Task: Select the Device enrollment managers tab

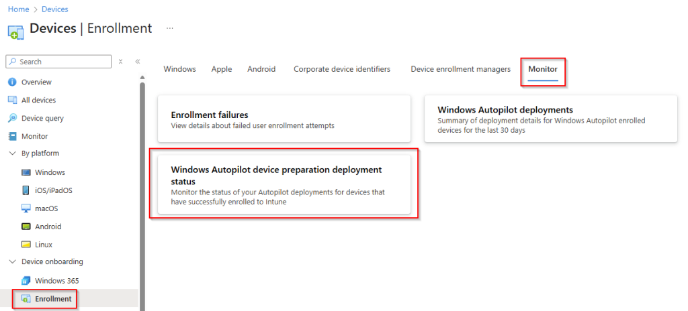Action: tap(460, 69)
